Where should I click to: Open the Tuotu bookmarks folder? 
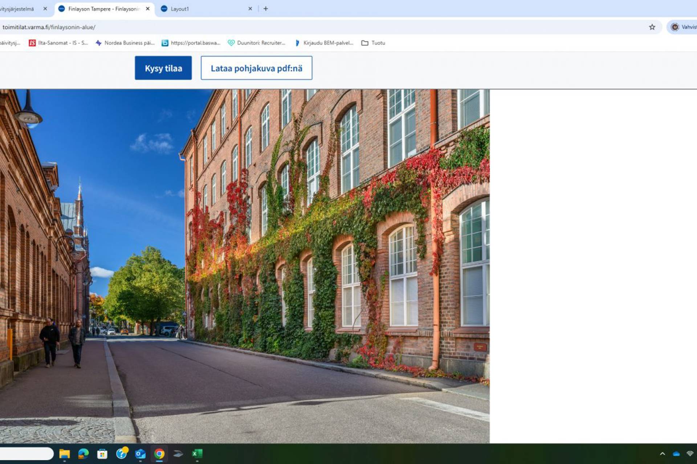[373, 43]
